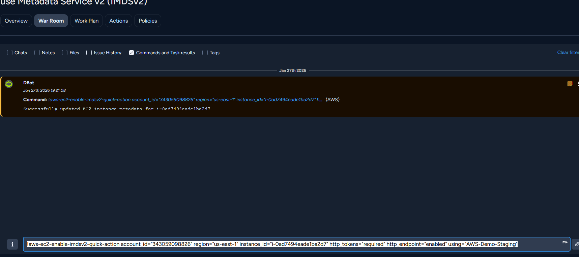The image size is (579, 257).
Task: Click inside the War Room command input
Action: pos(296,244)
